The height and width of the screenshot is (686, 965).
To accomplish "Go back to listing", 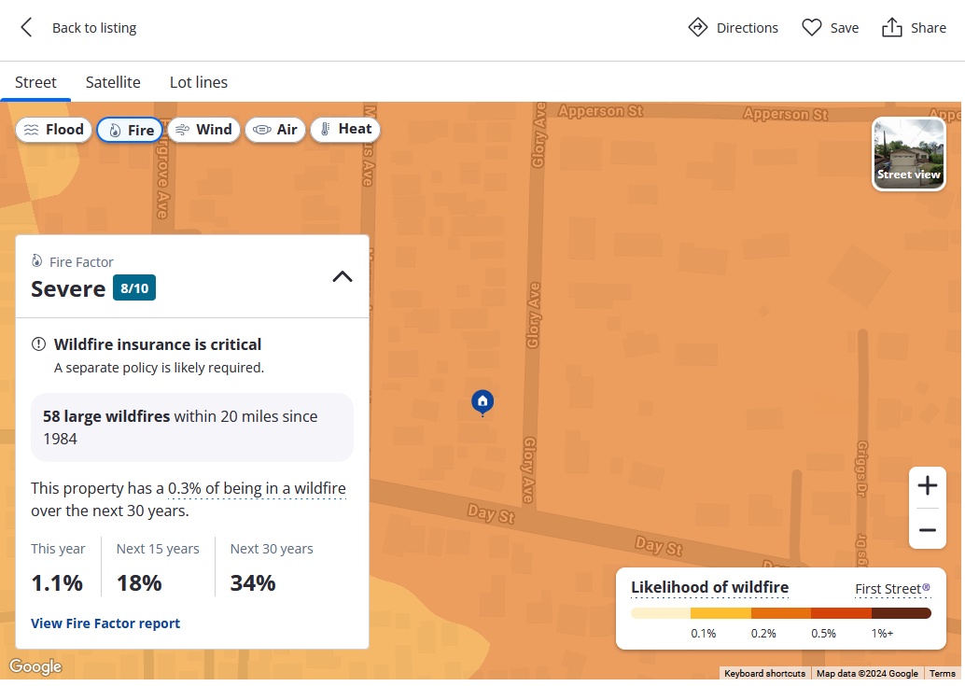I will point(94,28).
